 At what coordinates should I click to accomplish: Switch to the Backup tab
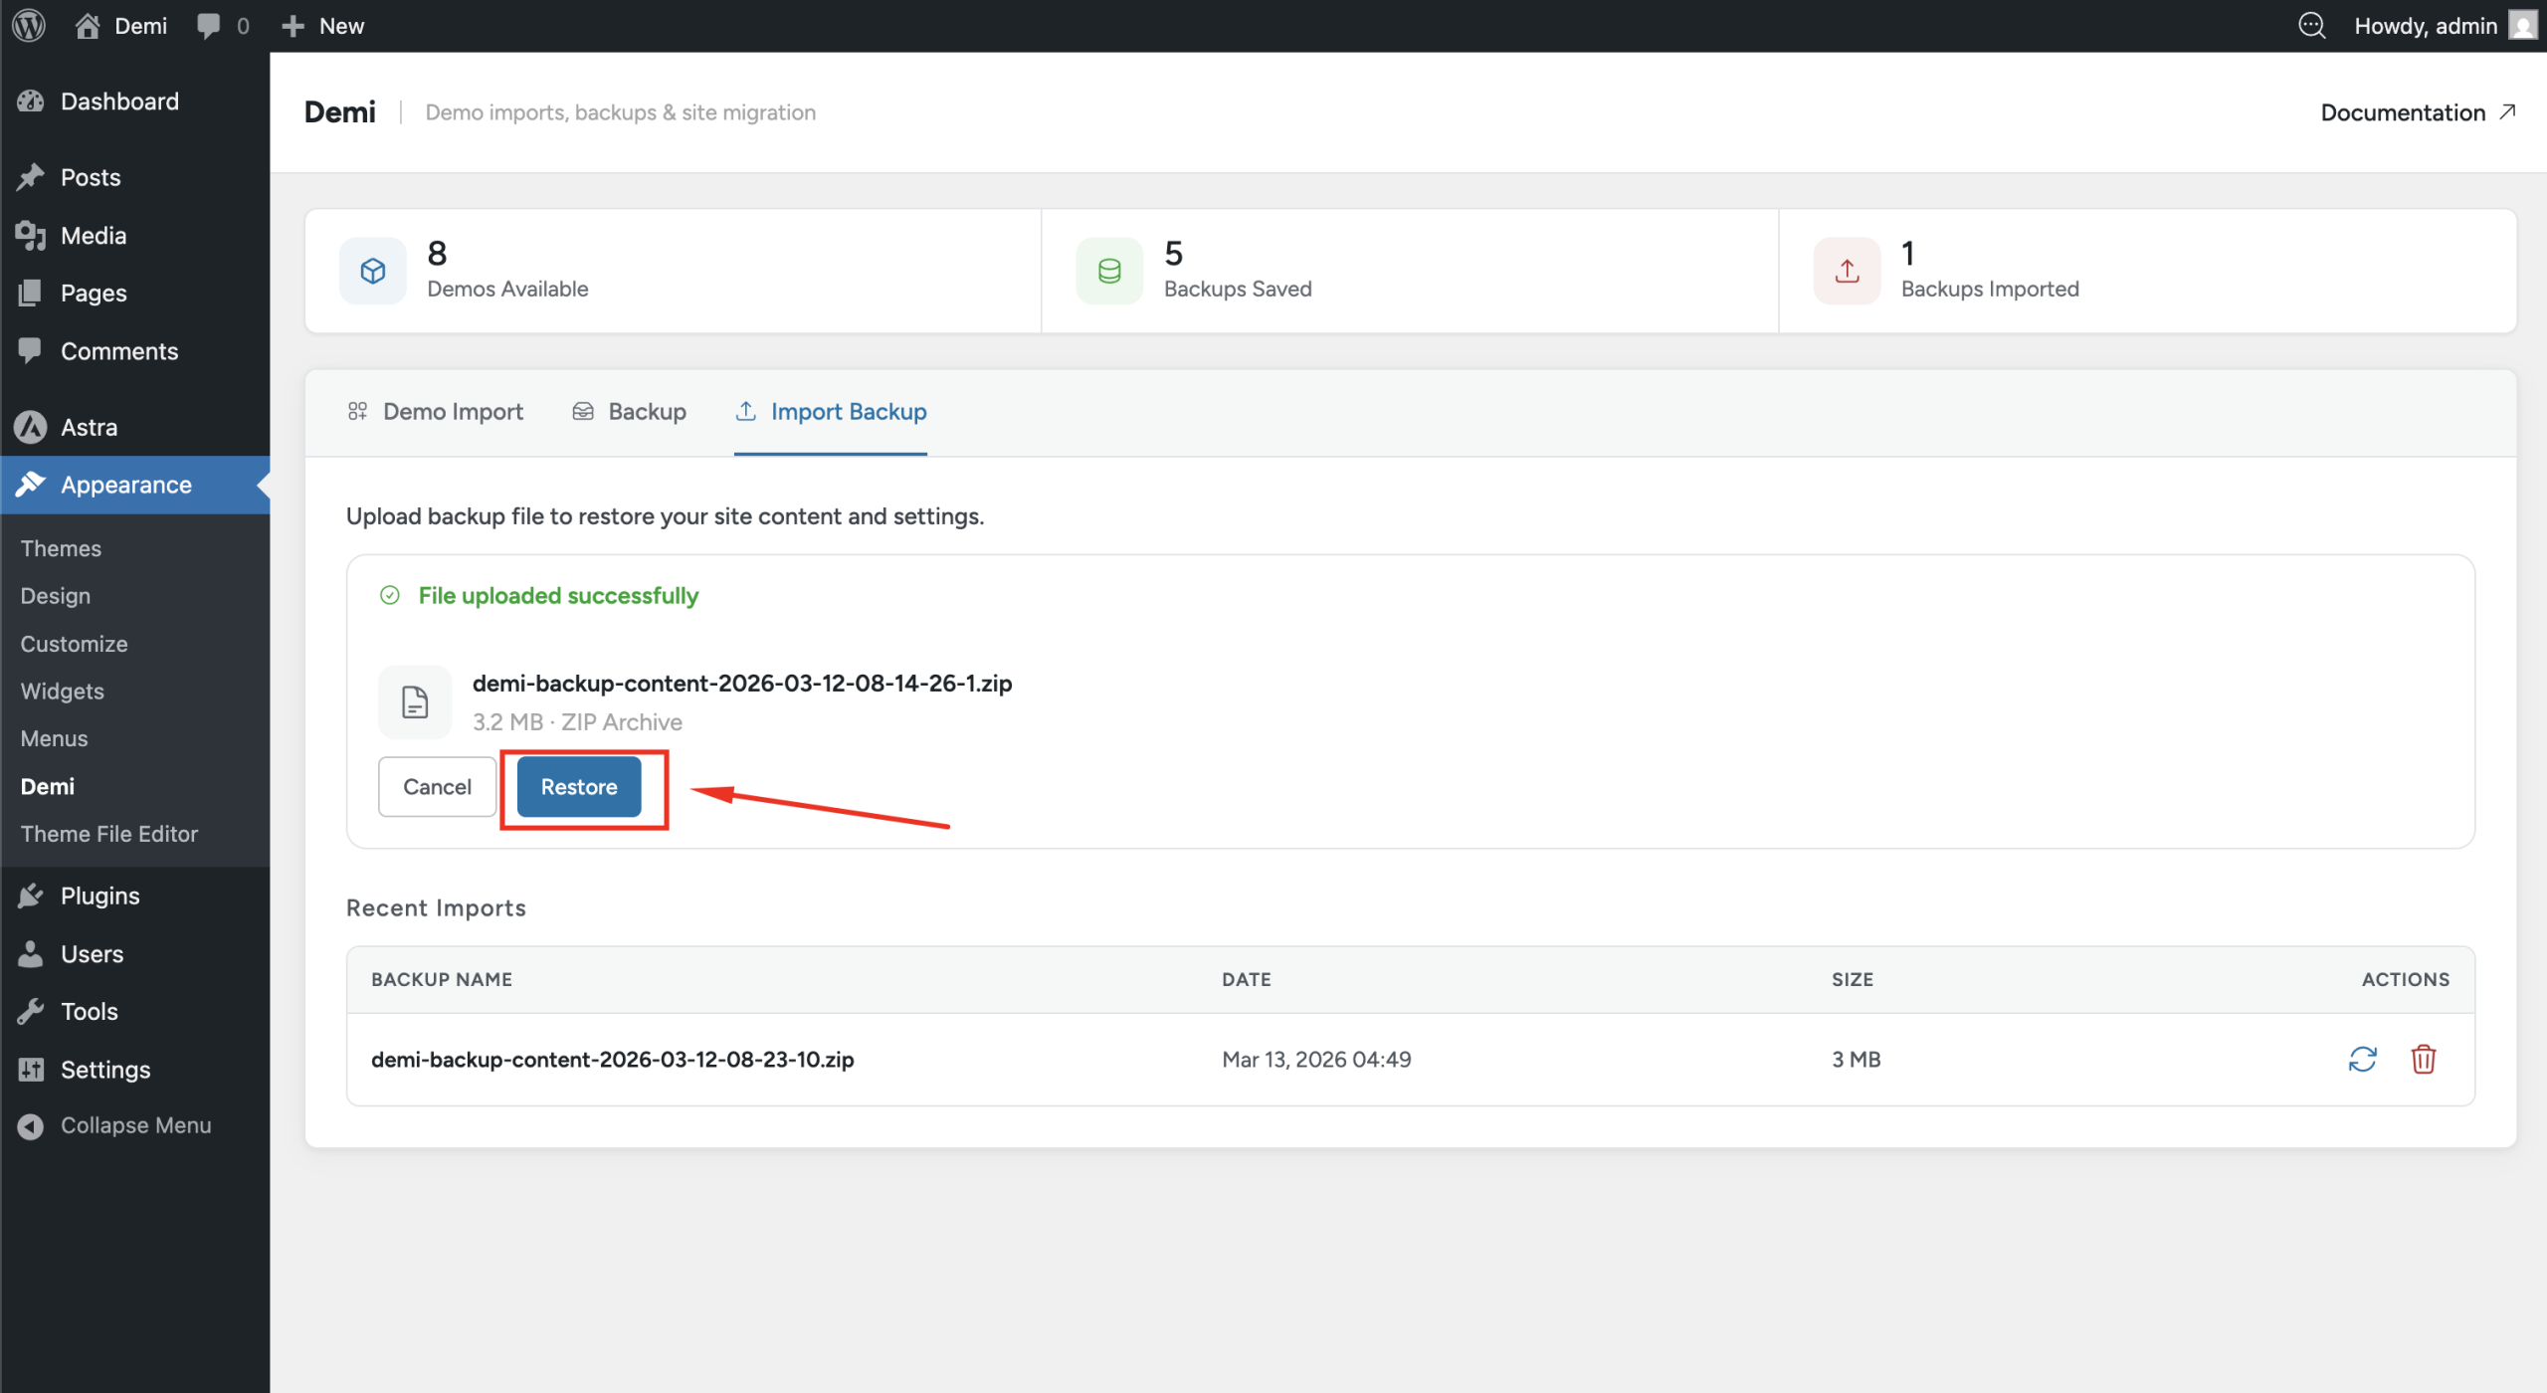[629, 412]
